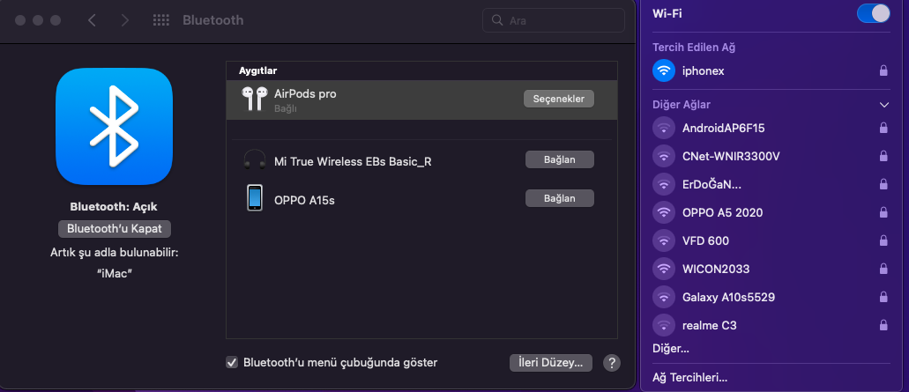Click the AirPods pro device icon
The width and height of the screenshot is (909, 392).
click(x=255, y=99)
